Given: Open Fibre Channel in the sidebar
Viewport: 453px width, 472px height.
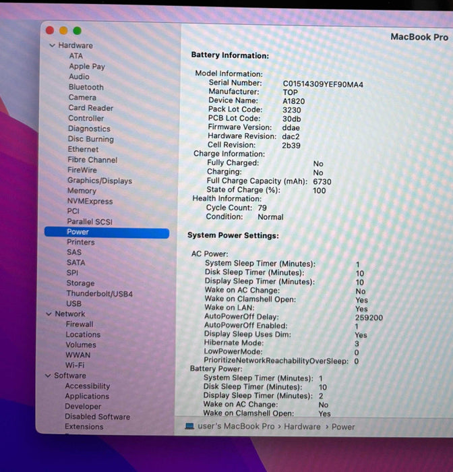Looking at the screenshot, I should pos(92,160).
